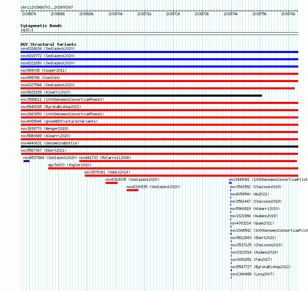308x291 pixels.
Task: Open nsv5567347 (Ebert2021) variant label
Action: [44, 150]
